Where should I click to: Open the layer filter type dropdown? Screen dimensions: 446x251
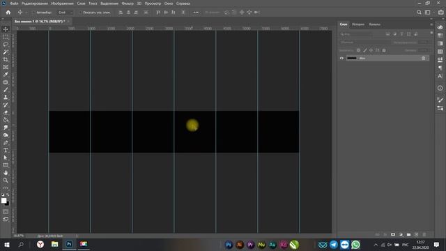[x=356, y=34]
